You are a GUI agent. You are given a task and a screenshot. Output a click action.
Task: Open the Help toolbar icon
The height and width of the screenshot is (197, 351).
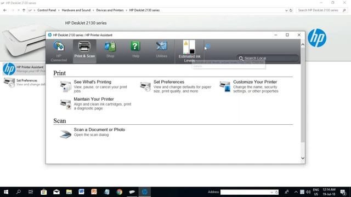(x=135, y=50)
